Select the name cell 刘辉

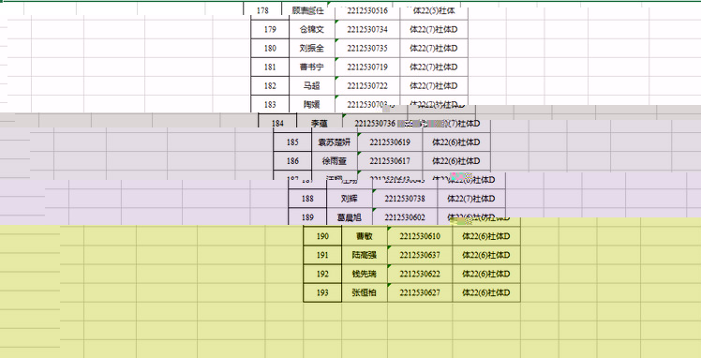click(350, 199)
